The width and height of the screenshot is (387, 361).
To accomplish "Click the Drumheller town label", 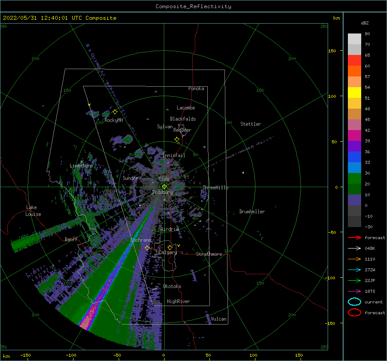I will [252, 212].
